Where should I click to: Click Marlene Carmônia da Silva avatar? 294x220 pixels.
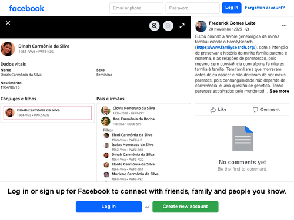point(106,174)
